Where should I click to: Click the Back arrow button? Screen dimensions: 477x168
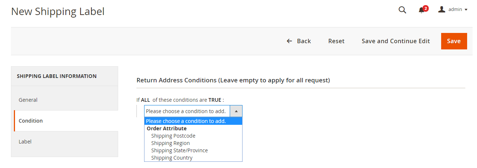click(298, 41)
